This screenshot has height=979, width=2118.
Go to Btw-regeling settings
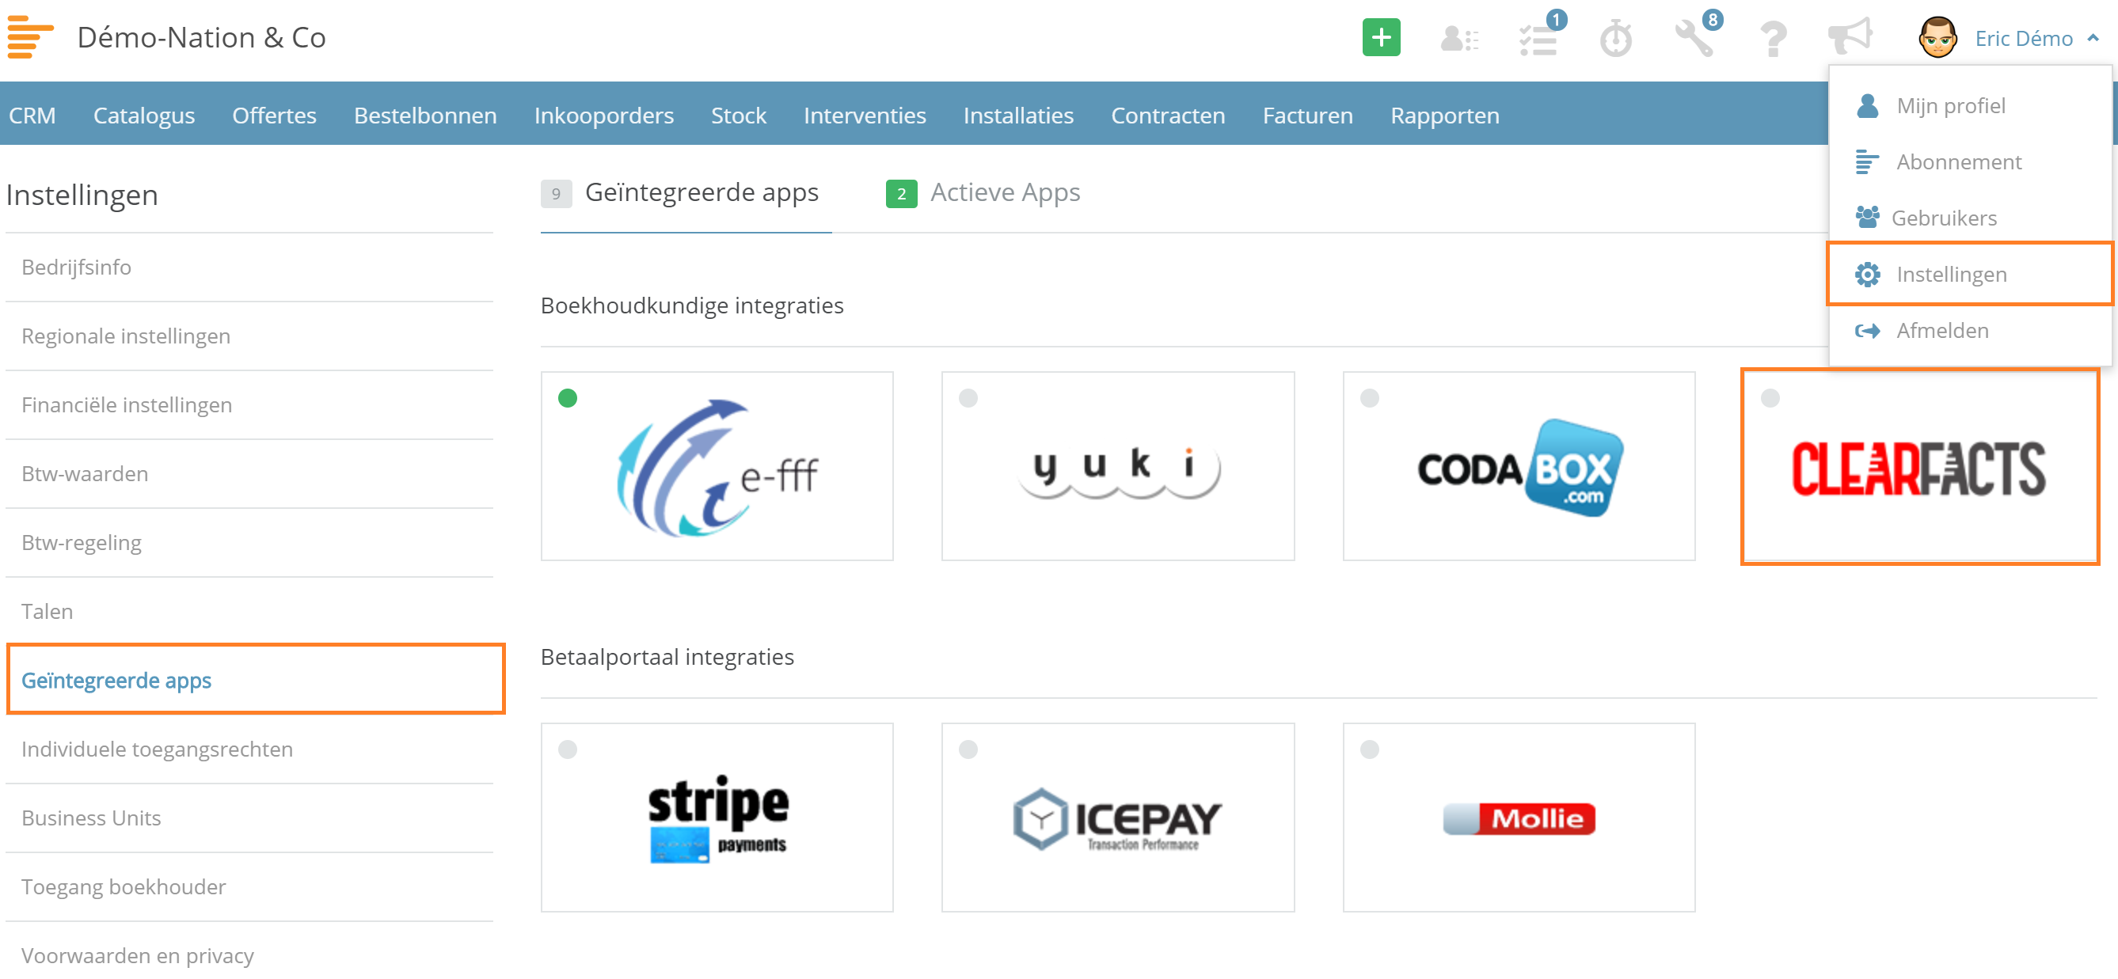point(249,544)
